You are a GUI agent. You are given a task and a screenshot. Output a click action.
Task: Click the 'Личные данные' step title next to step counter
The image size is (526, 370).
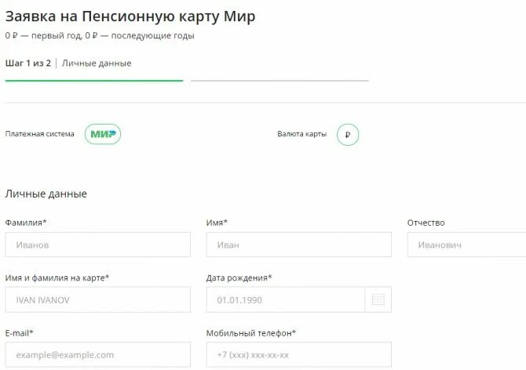coord(97,63)
